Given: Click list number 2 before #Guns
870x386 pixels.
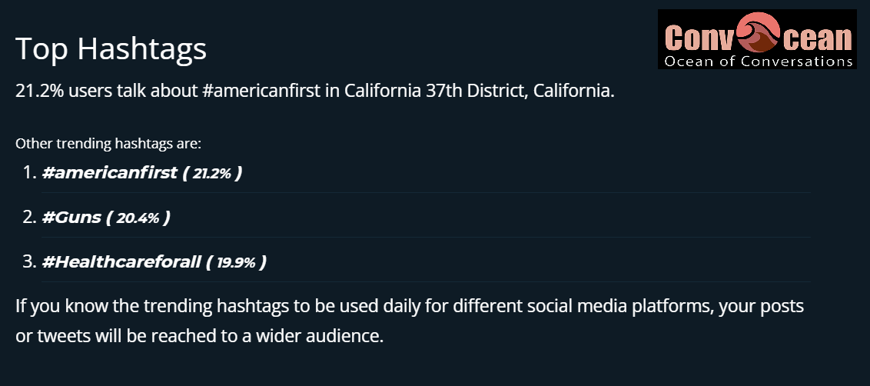Looking at the screenshot, I should (x=30, y=217).
